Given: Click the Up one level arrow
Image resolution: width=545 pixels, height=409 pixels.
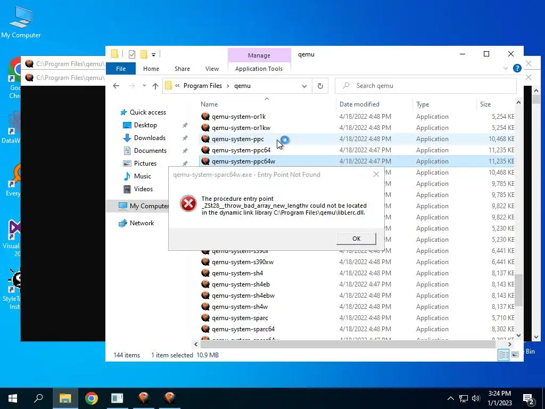Looking at the screenshot, I should coord(155,86).
